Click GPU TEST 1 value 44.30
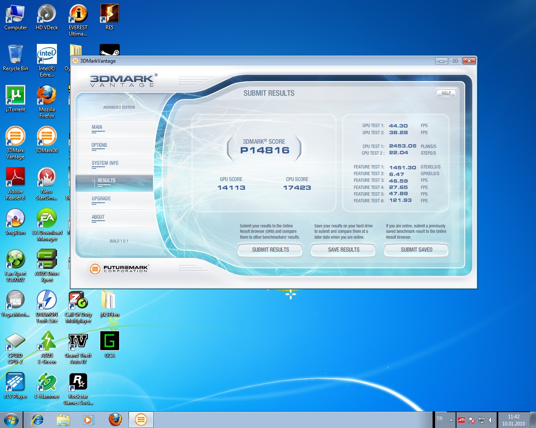Image resolution: width=536 pixels, height=428 pixels. [x=398, y=126]
